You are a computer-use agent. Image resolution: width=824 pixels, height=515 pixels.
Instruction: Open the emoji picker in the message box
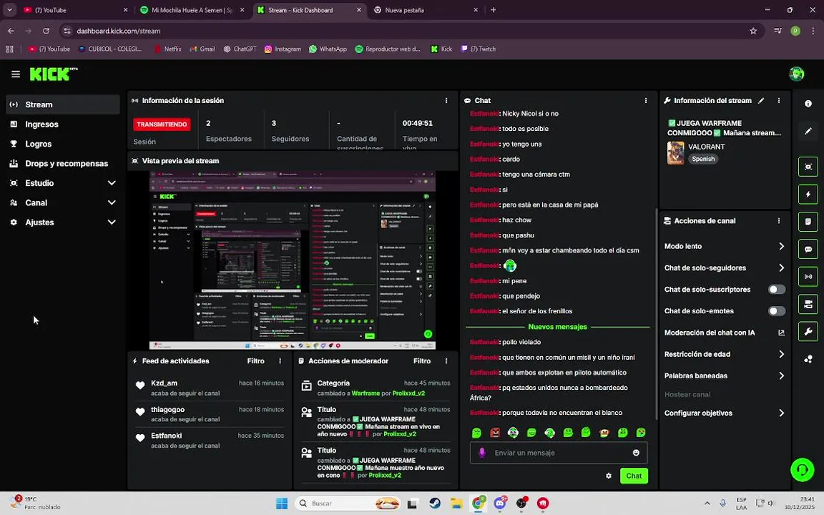(636, 453)
